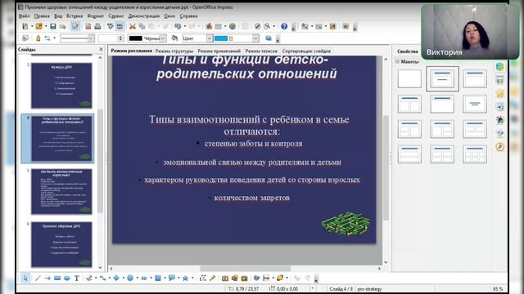Click the Points edit tool icon
Screen dimensions: 524x294
[202, 278]
